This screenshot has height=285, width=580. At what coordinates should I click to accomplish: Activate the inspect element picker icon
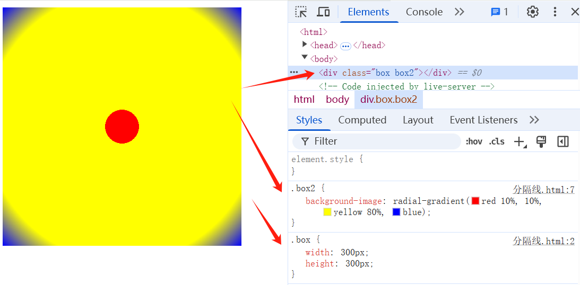301,12
